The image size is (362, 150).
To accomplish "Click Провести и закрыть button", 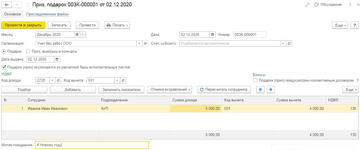I will [23, 25].
